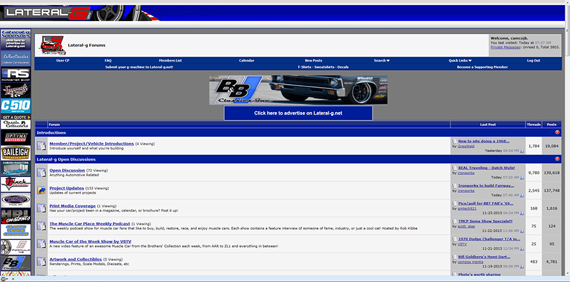Click the C510 sponsor banner
This screenshot has height=282, width=570.
tap(16, 106)
